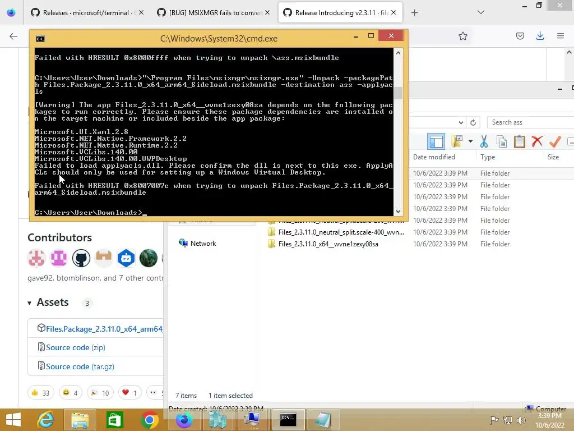
Task: Click in the Search ass field
Action: tap(530, 122)
